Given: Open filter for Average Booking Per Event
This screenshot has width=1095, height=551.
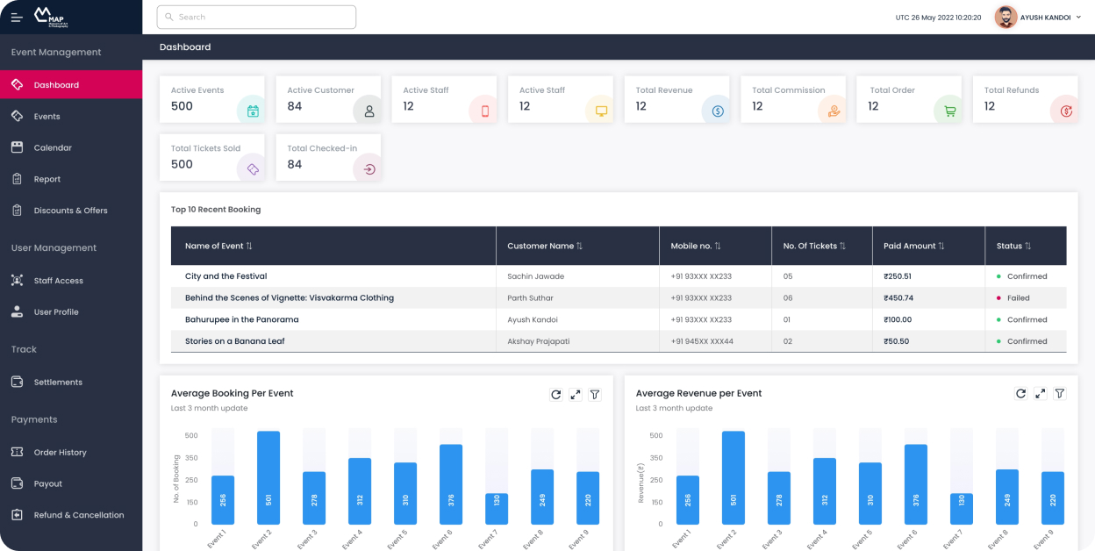Looking at the screenshot, I should 595,395.
